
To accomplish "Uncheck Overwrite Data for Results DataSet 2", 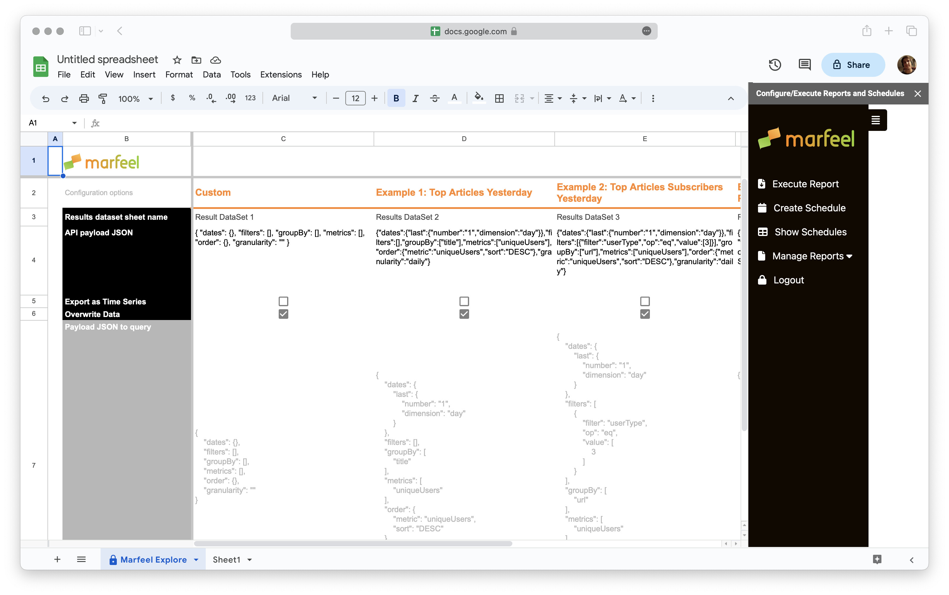I will [x=464, y=314].
